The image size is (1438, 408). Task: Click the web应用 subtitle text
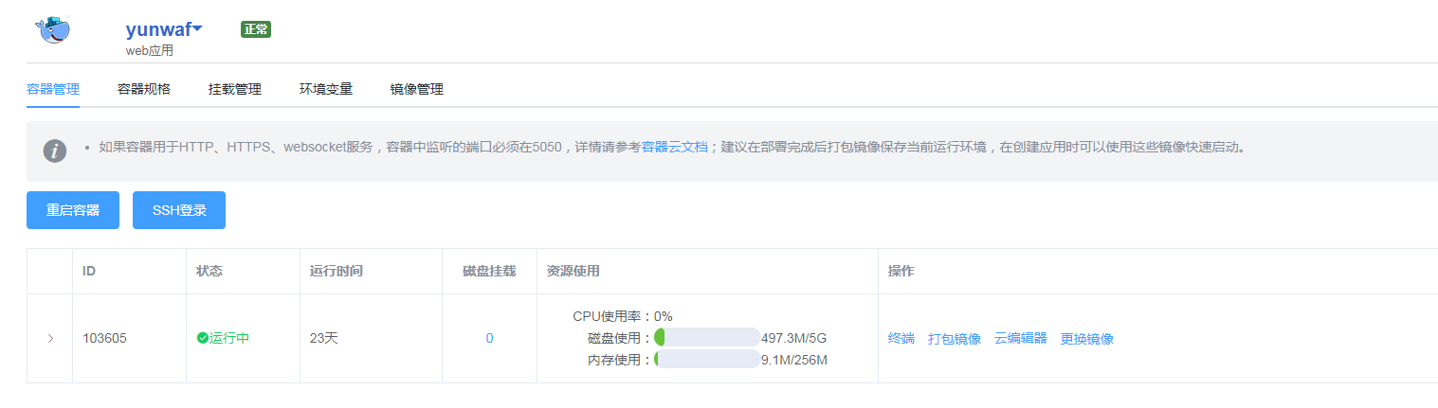150,50
